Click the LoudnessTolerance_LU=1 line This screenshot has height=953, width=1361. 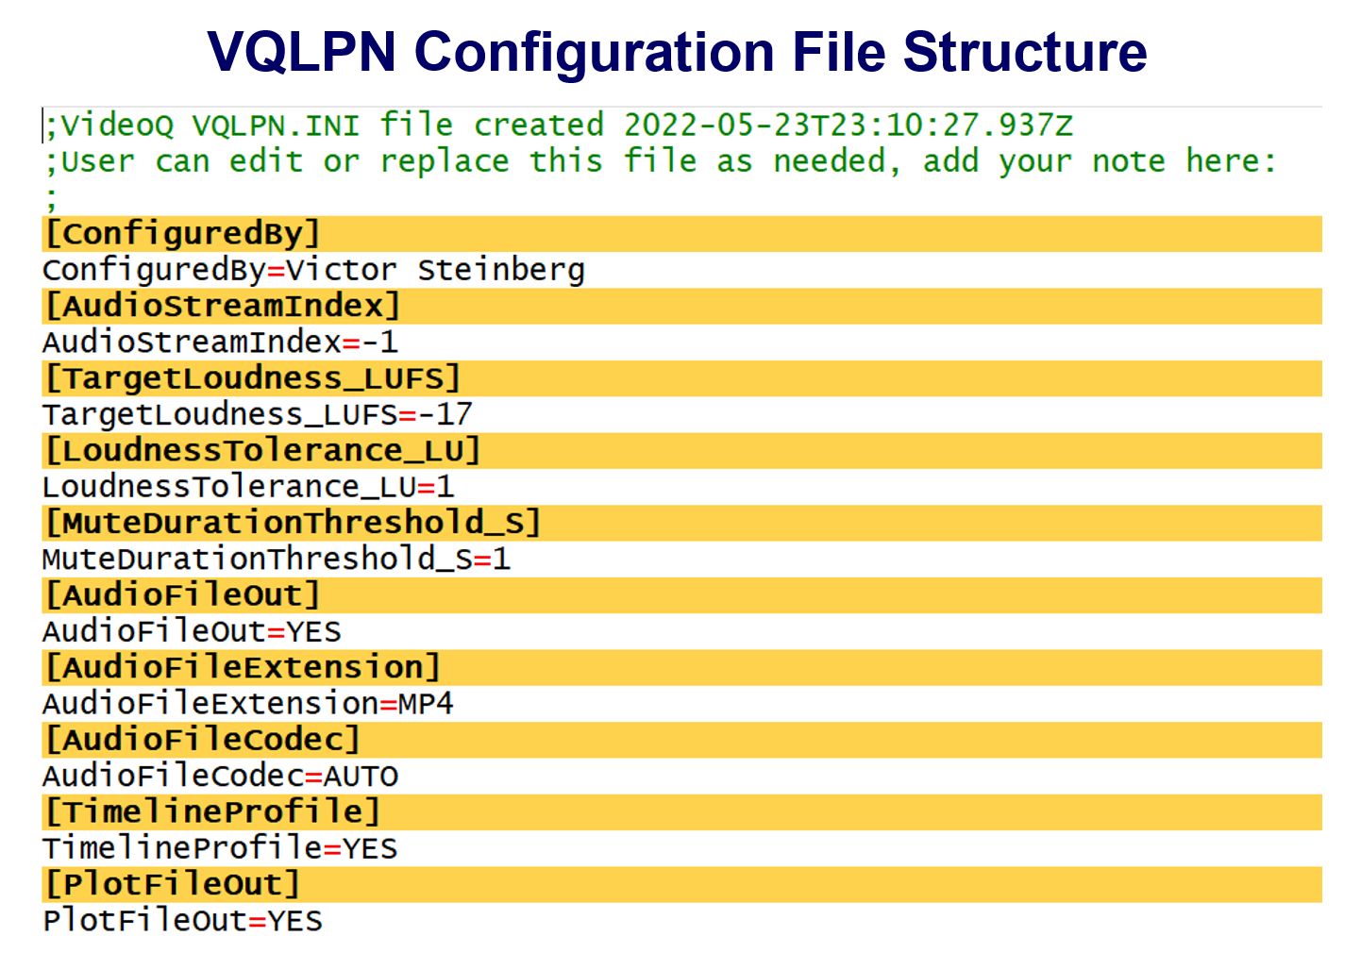point(248,487)
